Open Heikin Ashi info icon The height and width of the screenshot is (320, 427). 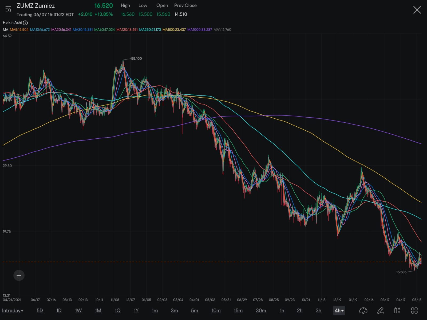[x=25, y=23]
